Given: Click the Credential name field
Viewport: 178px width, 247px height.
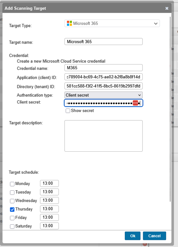Looking at the screenshot, I should (x=104, y=68).
